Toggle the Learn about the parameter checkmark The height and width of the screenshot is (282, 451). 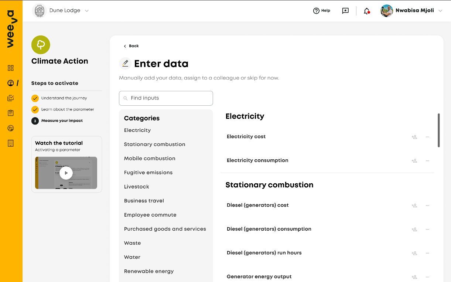[x=35, y=109]
